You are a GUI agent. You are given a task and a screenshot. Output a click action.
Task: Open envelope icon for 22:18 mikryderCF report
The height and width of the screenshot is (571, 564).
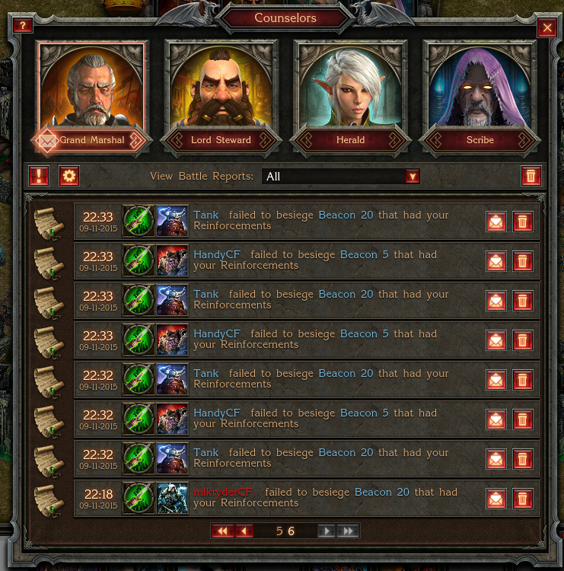pyautogui.click(x=496, y=498)
